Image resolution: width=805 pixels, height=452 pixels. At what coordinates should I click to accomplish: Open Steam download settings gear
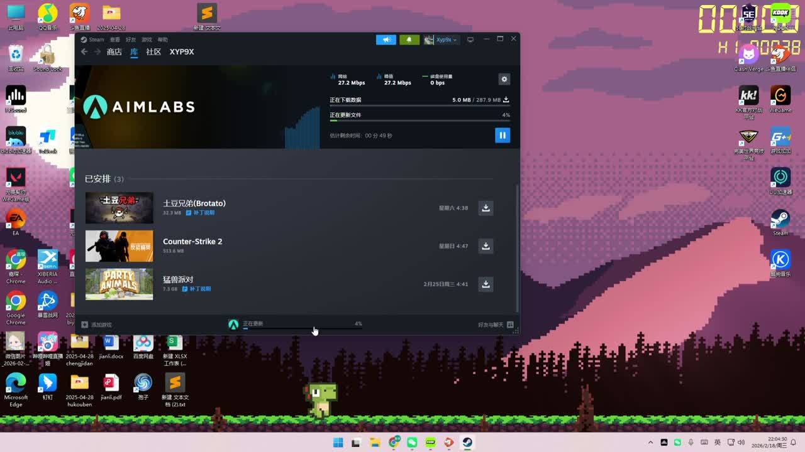[504, 79]
